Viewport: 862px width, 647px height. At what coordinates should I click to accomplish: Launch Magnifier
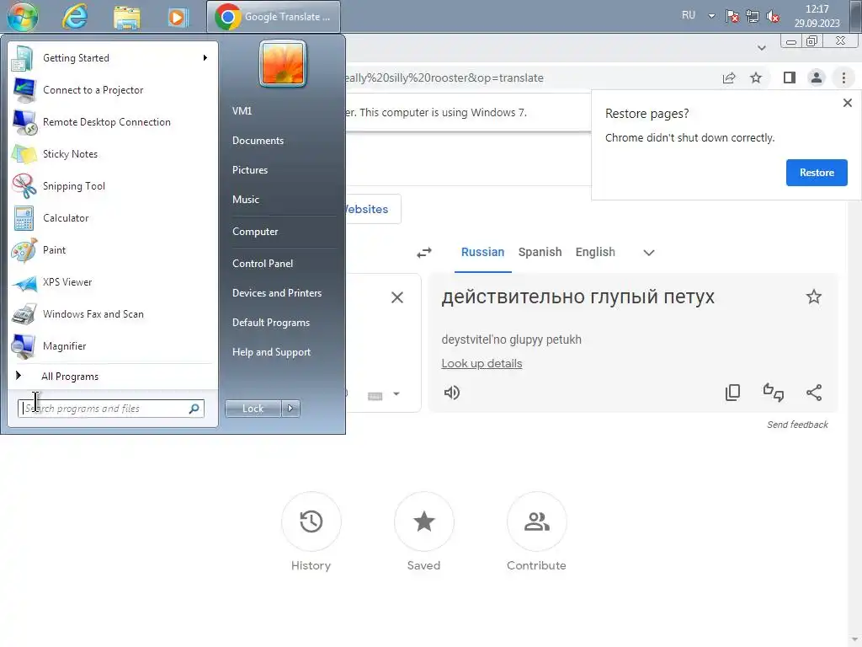pyautogui.click(x=112, y=345)
